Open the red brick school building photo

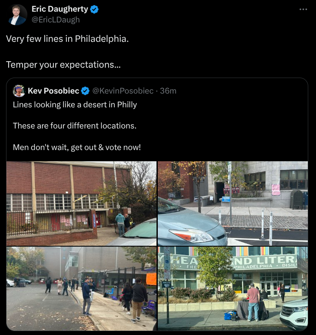point(81,204)
